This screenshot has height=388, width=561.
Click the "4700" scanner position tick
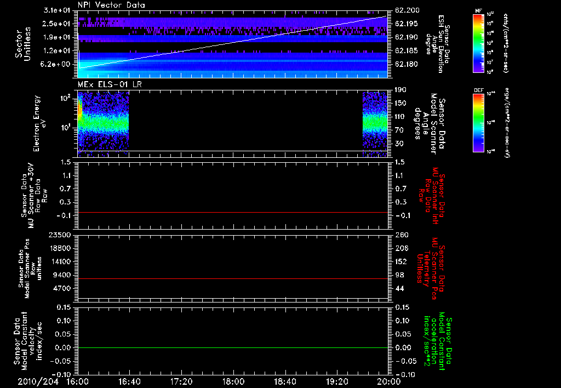(x=62, y=288)
